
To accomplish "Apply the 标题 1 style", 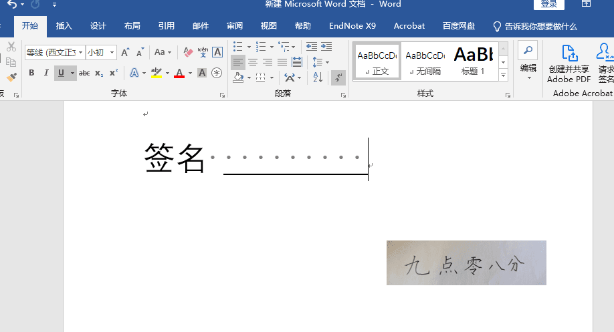I will click(x=474, y=60).
